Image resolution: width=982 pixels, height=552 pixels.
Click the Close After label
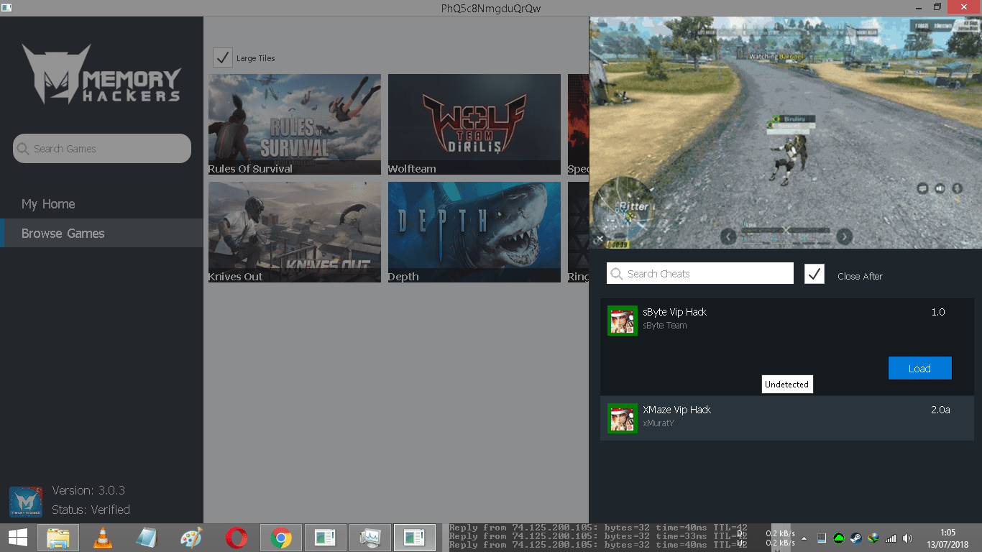860,276
